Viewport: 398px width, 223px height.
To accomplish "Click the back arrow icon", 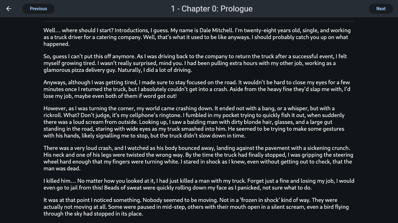I will point(9,9).
